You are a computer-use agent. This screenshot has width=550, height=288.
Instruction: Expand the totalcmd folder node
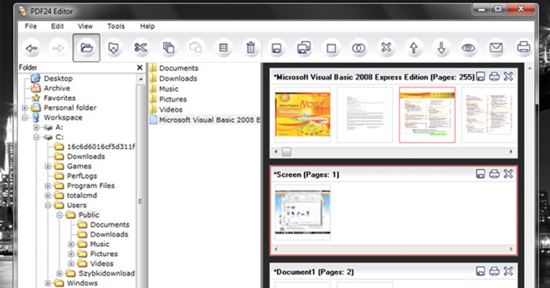pos(48,196)
